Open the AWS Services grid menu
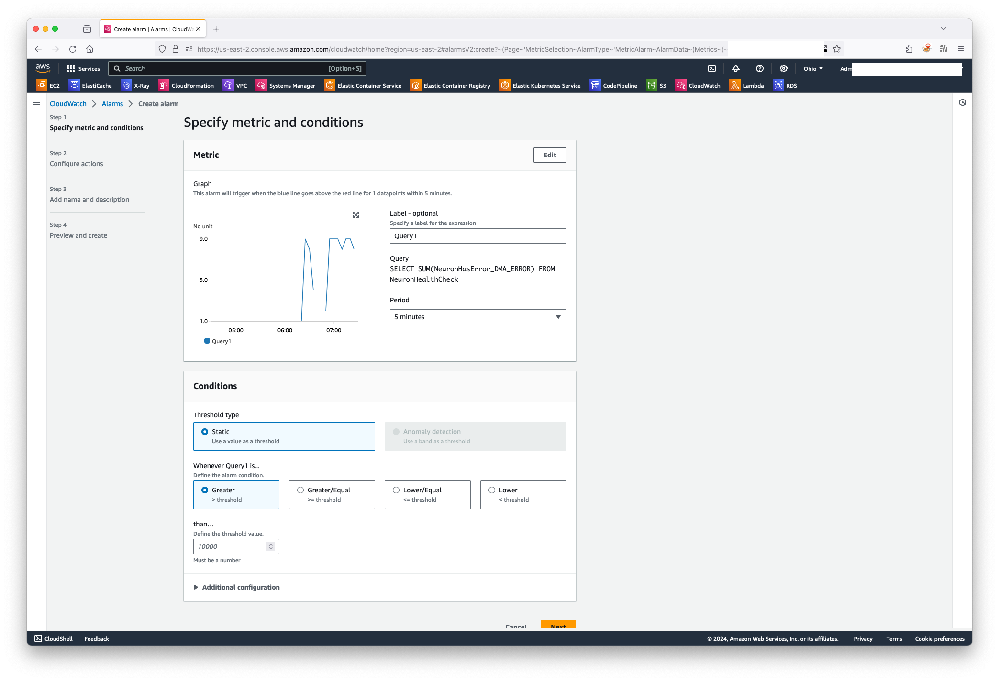This screenshot has height=681, width=999. pos(83,68)
